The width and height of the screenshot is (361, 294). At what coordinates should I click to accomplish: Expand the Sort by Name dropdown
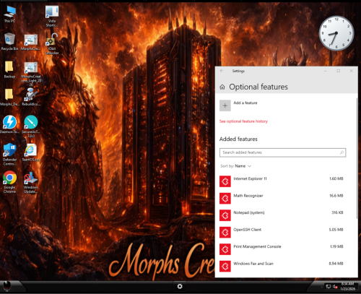pyautogui.click(x=236, y=166)
